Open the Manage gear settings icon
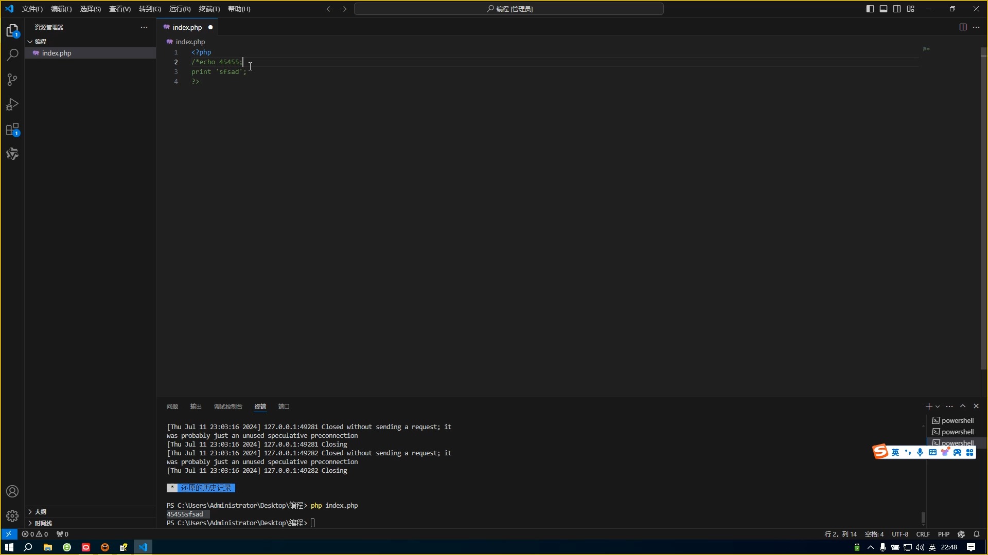 [x=12, y=515]
